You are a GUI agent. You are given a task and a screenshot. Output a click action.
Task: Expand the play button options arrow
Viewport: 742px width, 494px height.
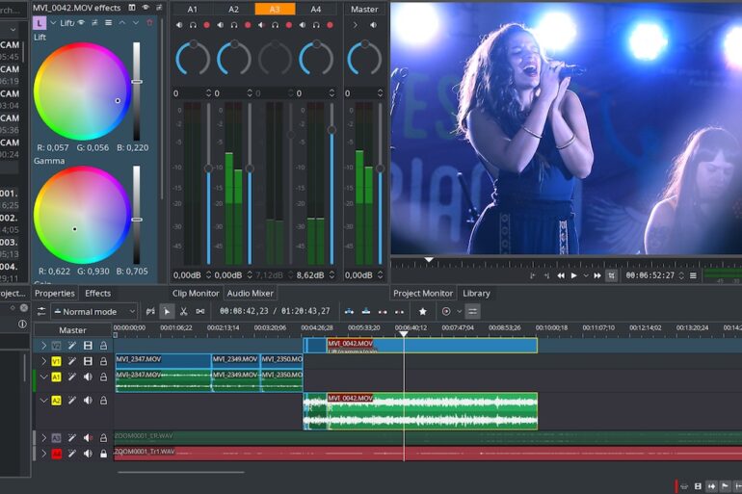[585, 275]
